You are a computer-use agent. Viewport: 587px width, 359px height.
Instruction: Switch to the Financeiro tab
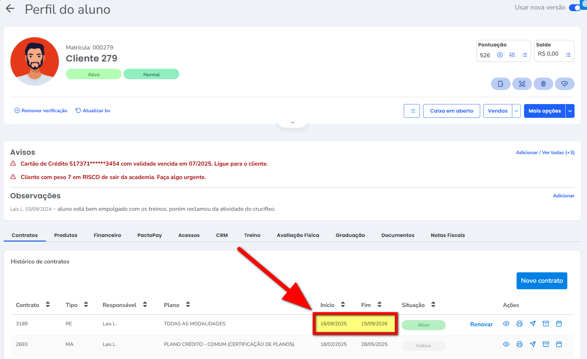pyautogui.click(x=107, y=235)
